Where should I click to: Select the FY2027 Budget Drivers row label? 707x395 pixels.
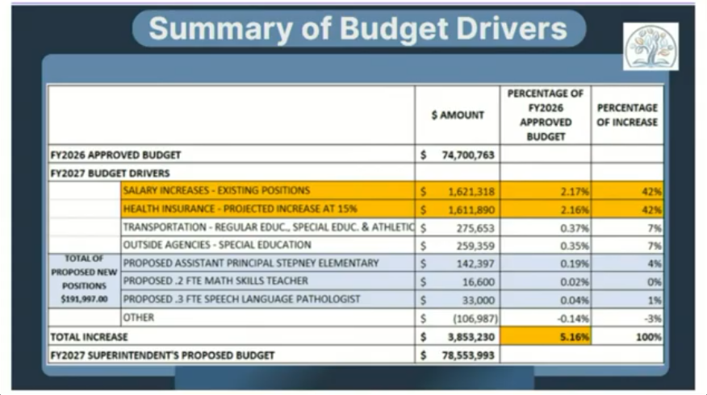click(x=110, y=173)
